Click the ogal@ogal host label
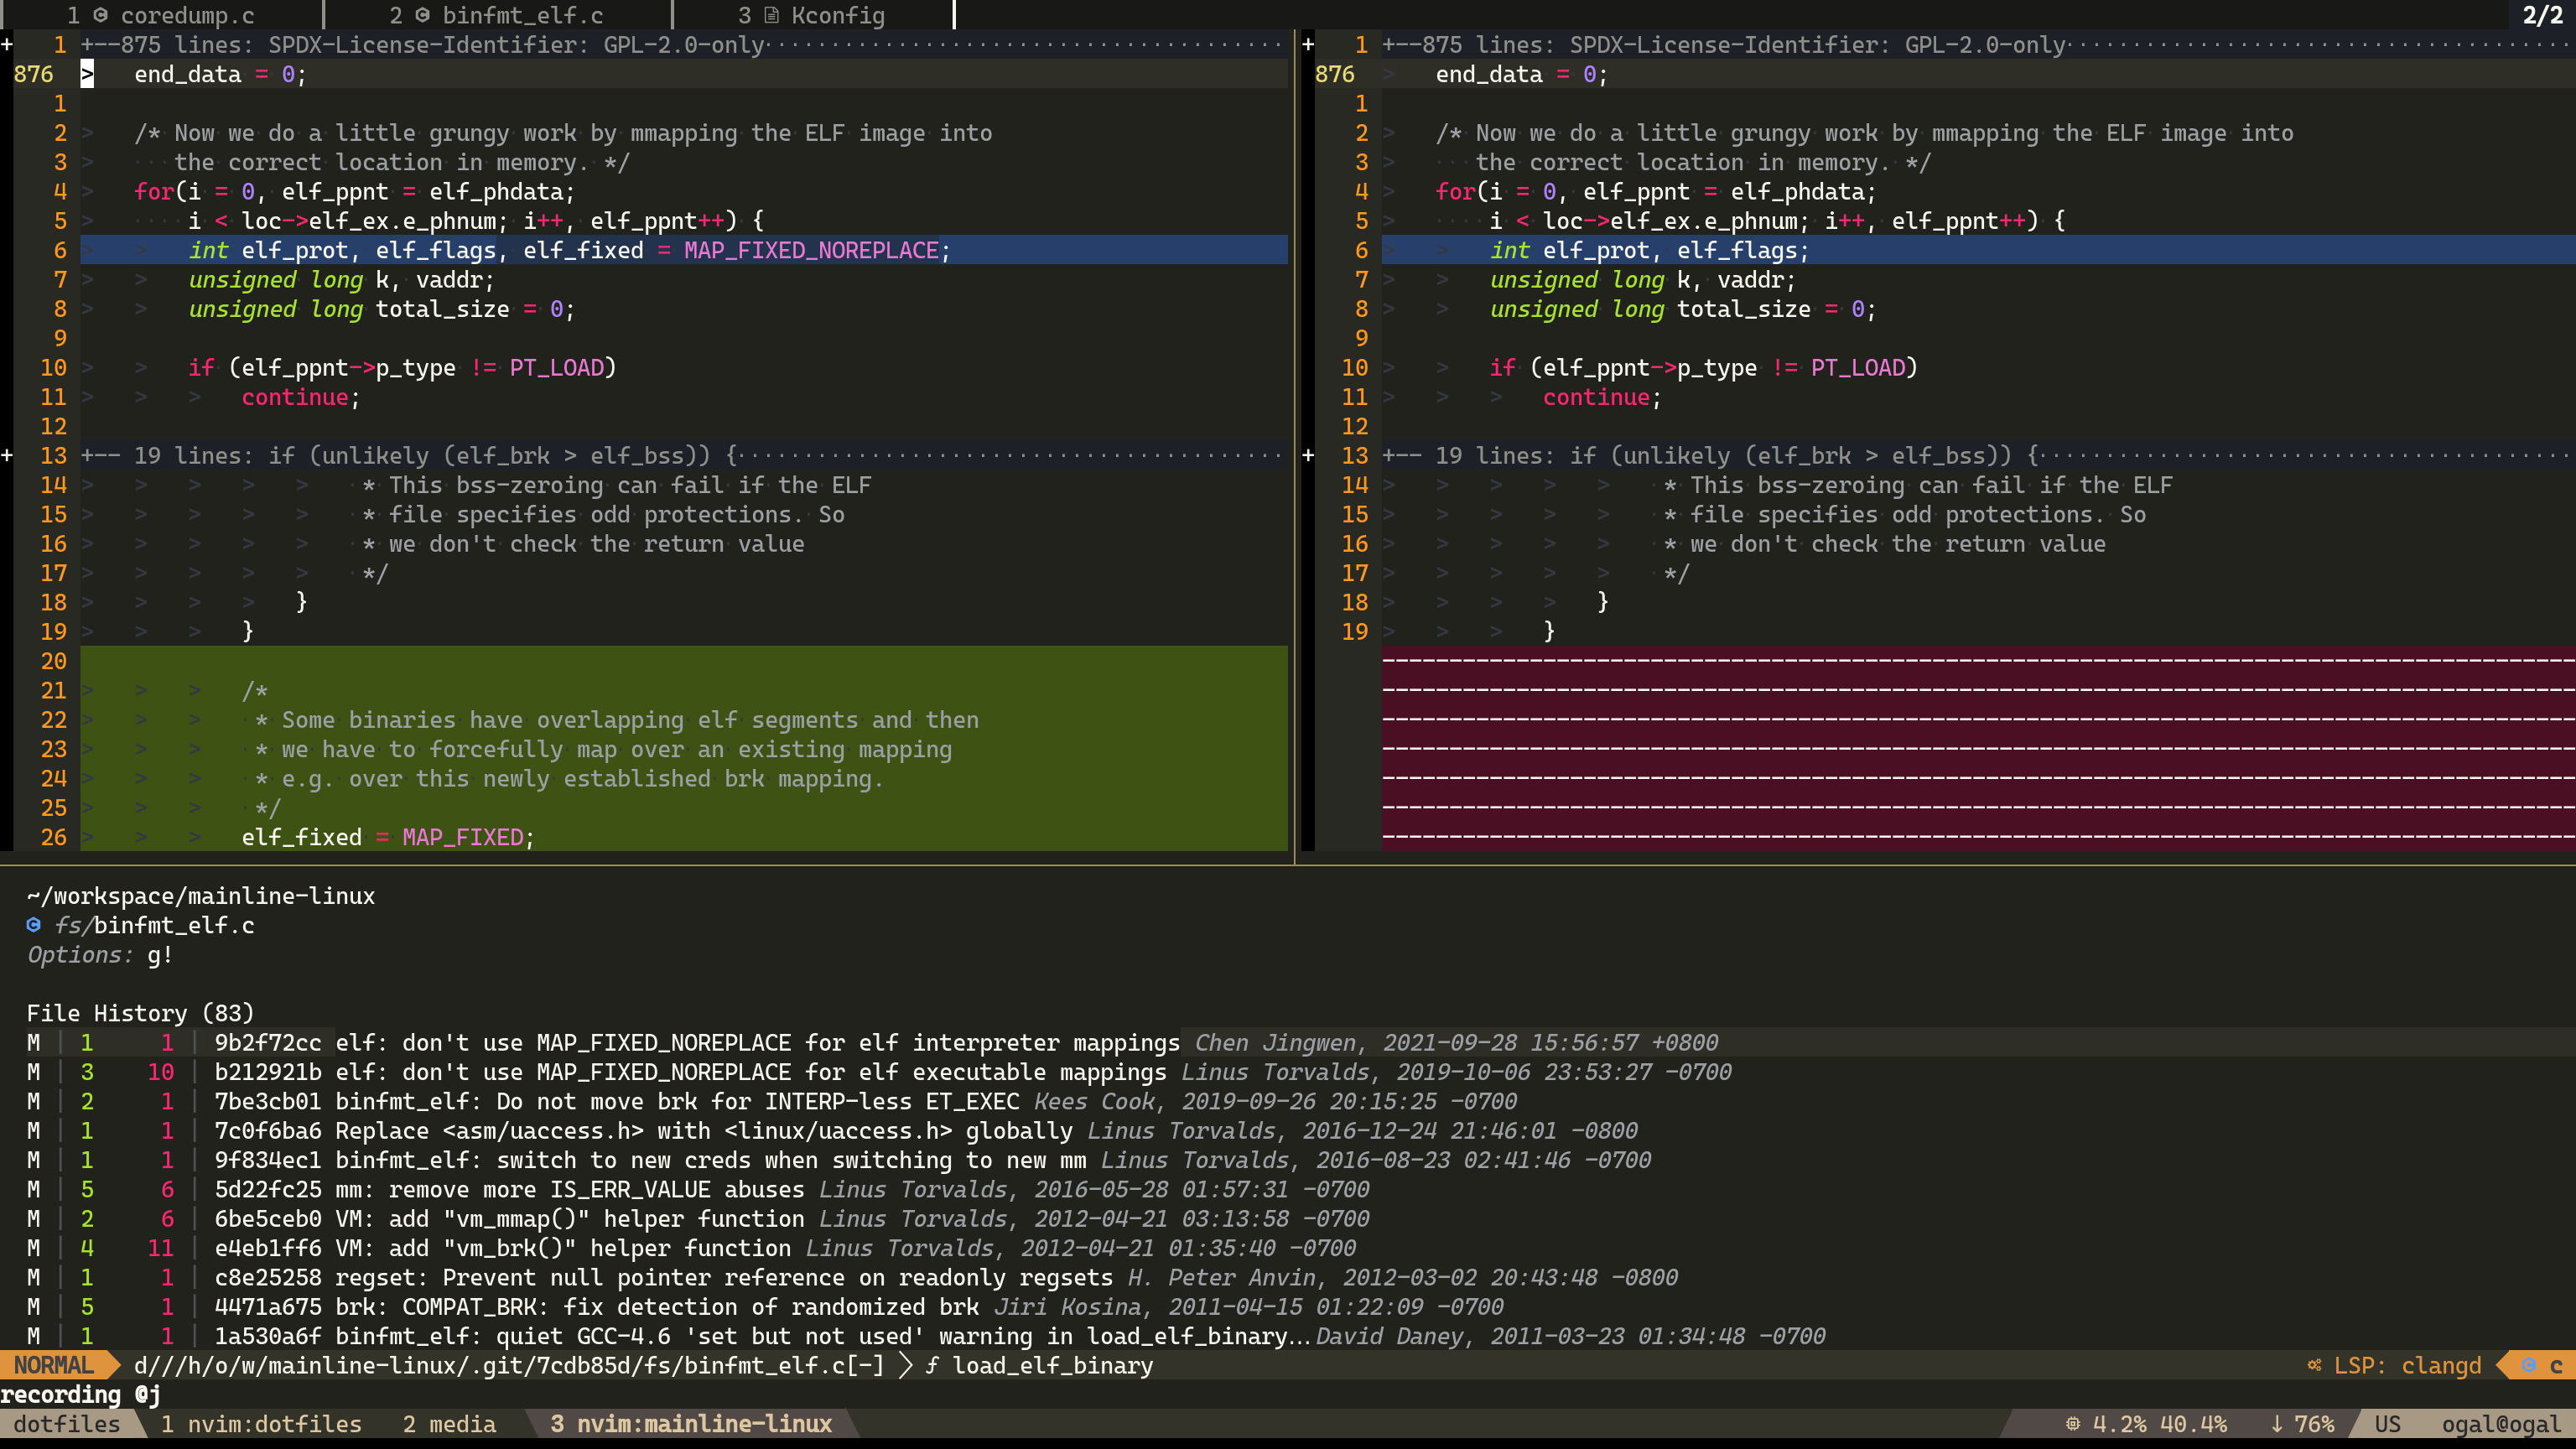 (x=2501, y=1424)
